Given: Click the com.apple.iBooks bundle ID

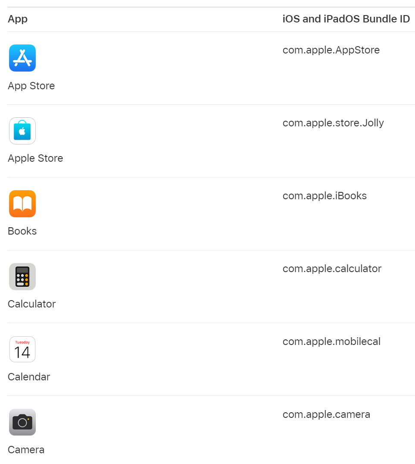Looking at the screenshot, I should click(x=325, y=196).
